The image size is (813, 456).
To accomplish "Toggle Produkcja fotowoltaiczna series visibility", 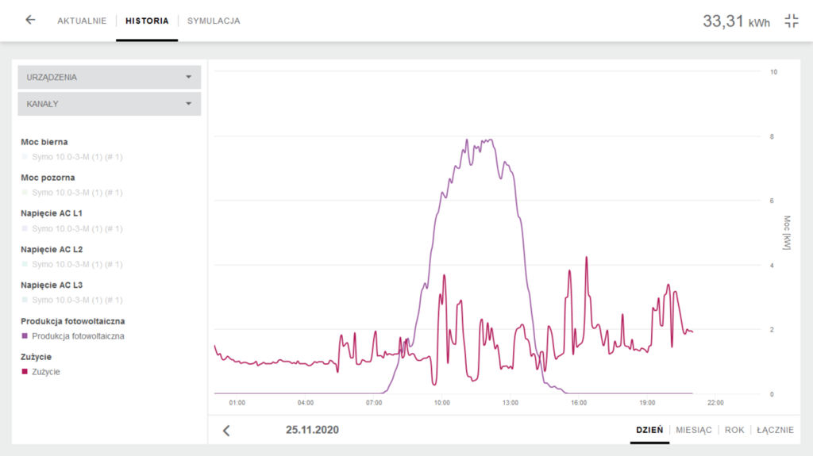I will (78, 336).
